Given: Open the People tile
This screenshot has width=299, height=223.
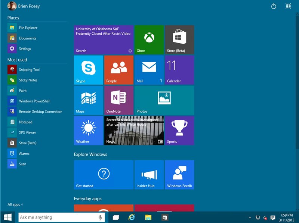Looking at the screenshot, I should click(x=119, y=70).
